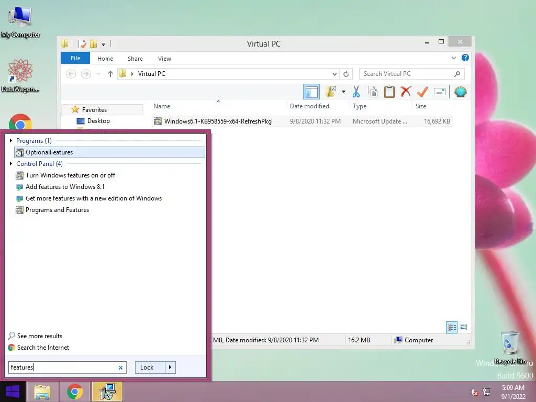The height and width of the screenshot is (402, 536).
Task: Click the Cut scissors icon
Action: click(356, 92)
